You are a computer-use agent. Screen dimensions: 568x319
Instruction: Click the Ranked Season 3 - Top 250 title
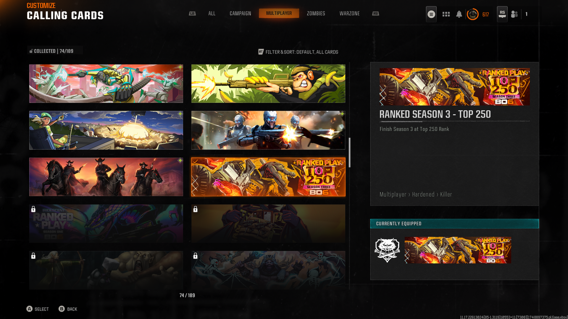tap(435, 114)
